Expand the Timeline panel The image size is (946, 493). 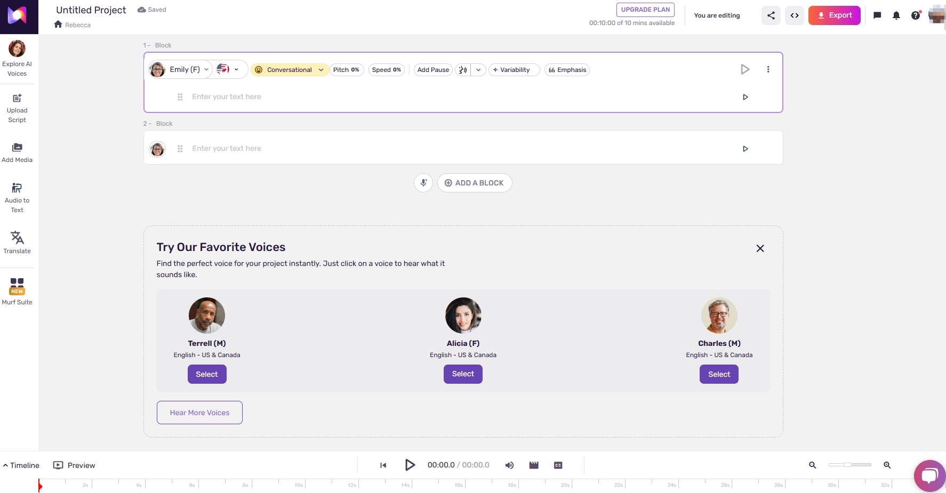21,465
